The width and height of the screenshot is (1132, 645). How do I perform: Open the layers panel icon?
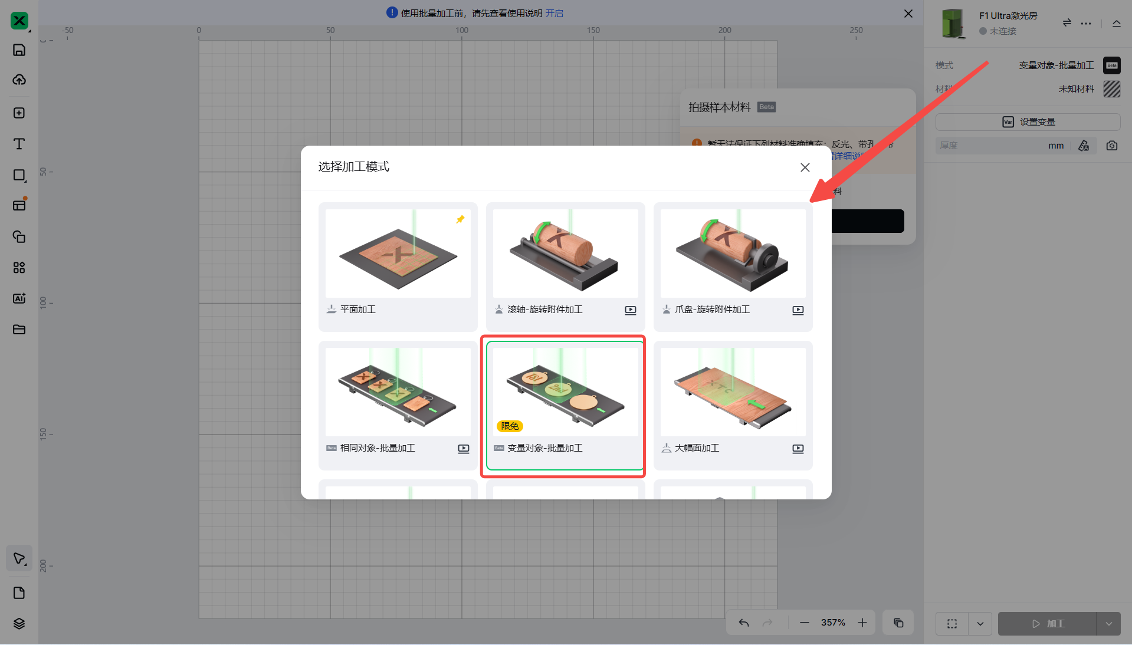tap(19, 624)
